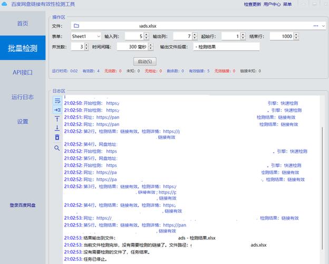
Task: Click the 启动(S) button
Action: [x=145, y=61]
